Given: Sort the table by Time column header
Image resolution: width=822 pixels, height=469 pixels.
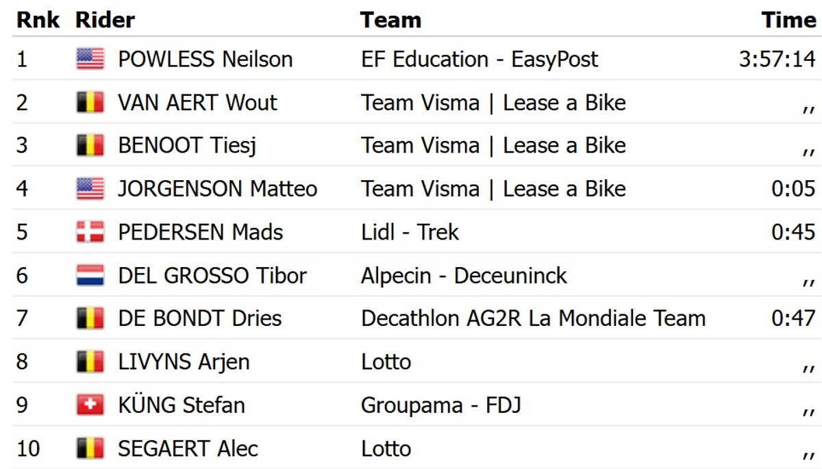Looking at the screenshot, I should (x=788, y=20).
